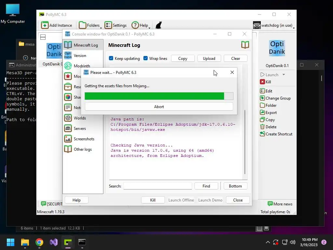Click the black cat icon
The width and height of the screenshot is (333, 250).
[x=159, y=25]
